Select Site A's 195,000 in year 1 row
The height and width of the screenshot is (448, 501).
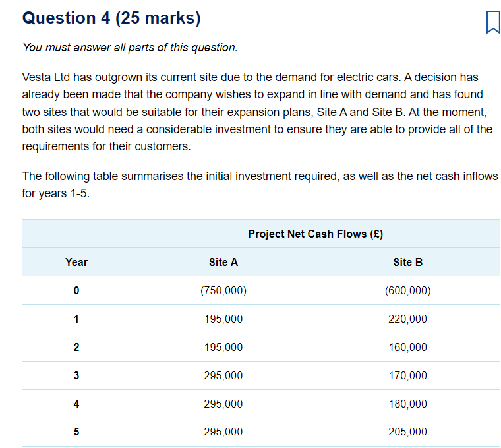pos(223,319)
